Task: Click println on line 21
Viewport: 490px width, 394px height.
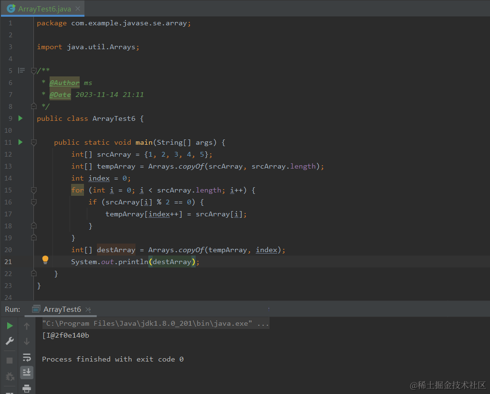Action: coord(133,262)
